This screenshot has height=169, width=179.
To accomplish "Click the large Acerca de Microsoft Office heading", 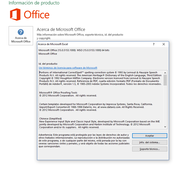I will tap(61, 30).
